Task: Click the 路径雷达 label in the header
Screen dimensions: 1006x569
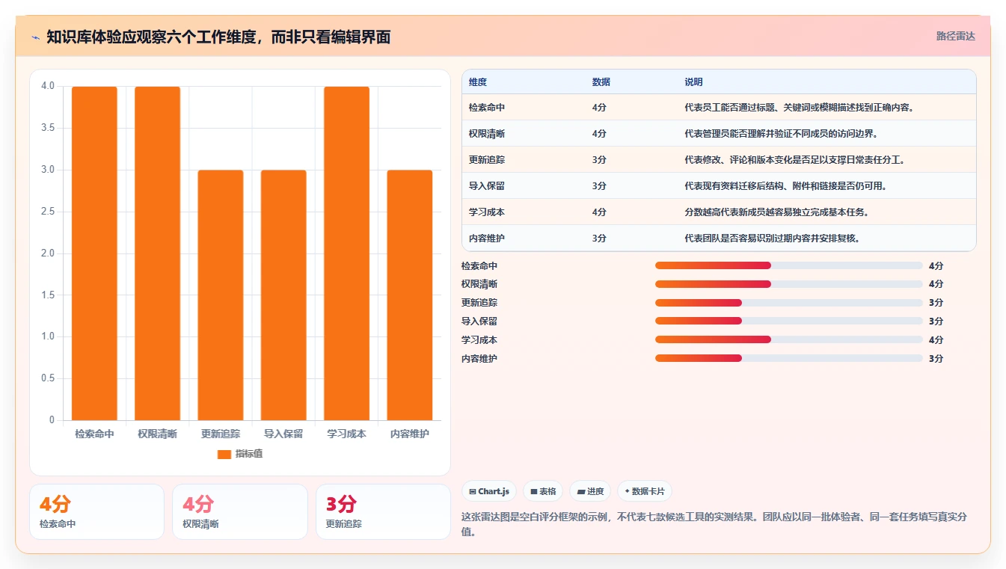Action: pyautogui.click(x=956, y=36)
